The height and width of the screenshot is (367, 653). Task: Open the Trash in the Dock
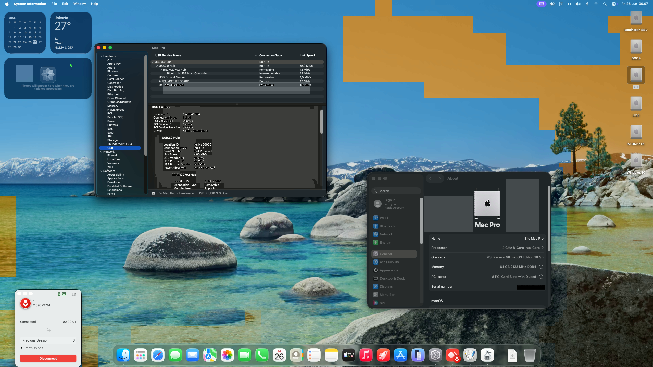tap(530, 355)
